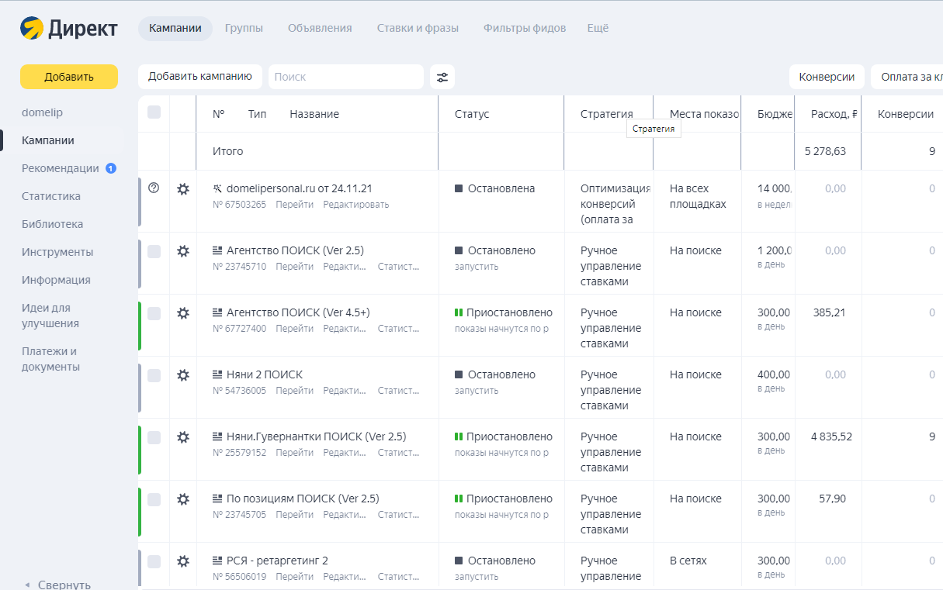The image size is (943, 590).
Task: Click Редактировать link under domelipersonal.ru campaign
Action: pos(355,205)
